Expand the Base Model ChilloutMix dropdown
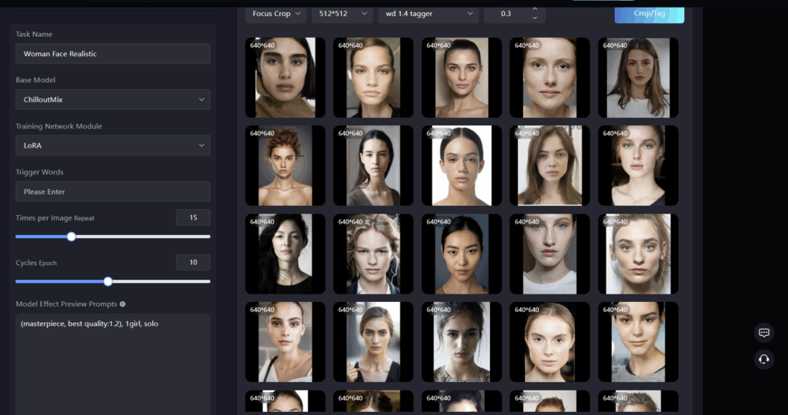The height and width of the screenshot is (415, 788). pyautogui.click(x=112, y=99)
